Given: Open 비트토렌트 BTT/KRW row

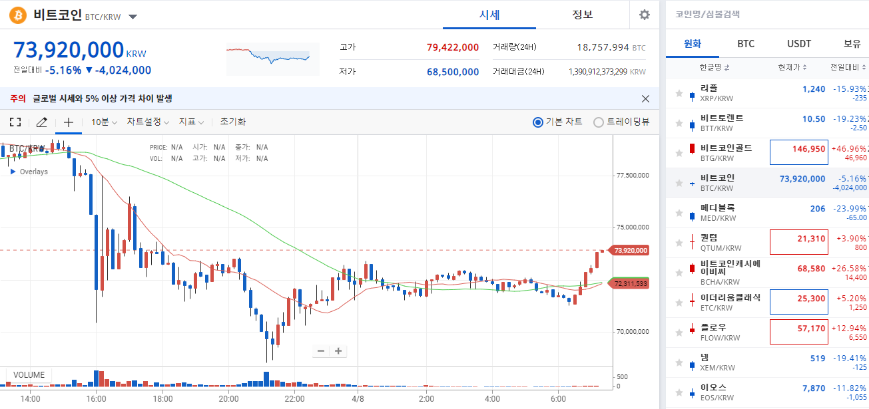Looking at the screenshot, I should coord(767,123).
